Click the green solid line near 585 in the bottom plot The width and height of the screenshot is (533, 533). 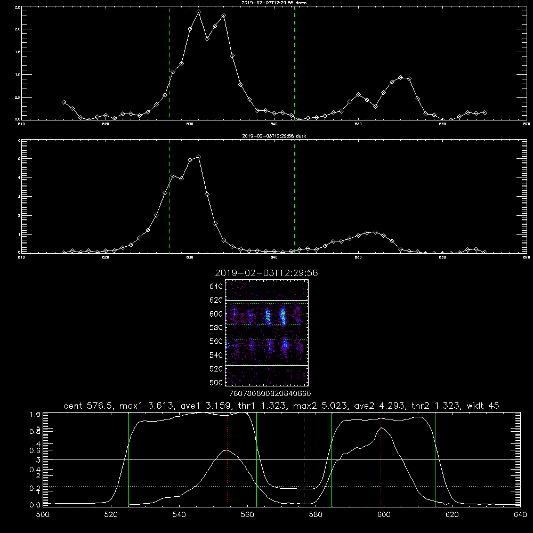pyautogui.click(x=331, y=459)
